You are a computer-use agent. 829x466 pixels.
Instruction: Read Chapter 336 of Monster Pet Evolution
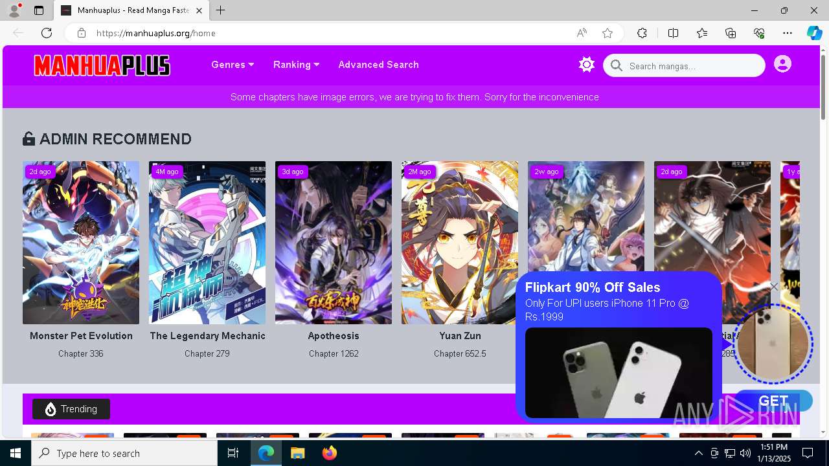pos(81,353)
